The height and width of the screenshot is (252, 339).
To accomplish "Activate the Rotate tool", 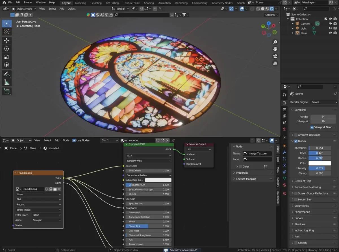I will tap(7, 49).
